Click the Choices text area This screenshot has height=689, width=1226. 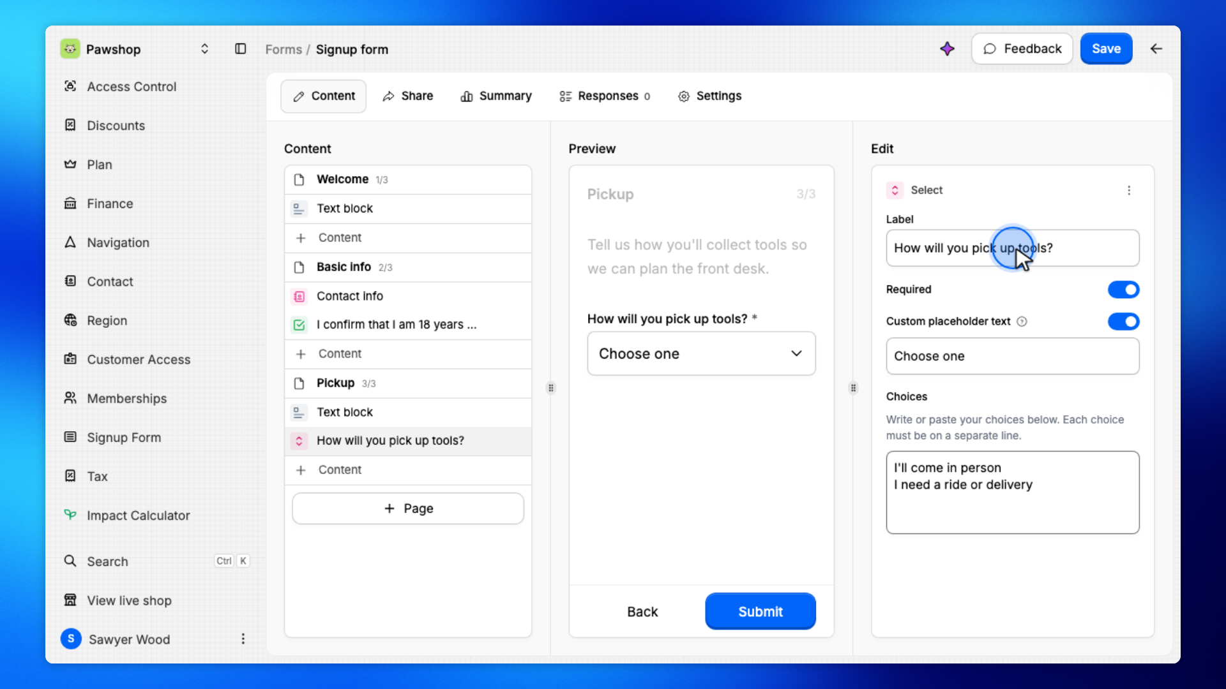tap(1012, 493)
